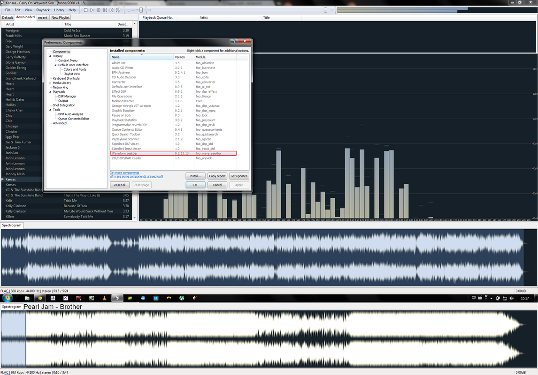Viewport: 538px width, 375px height.
Task: Open the Playback menu
Action: tap(43, 10)
